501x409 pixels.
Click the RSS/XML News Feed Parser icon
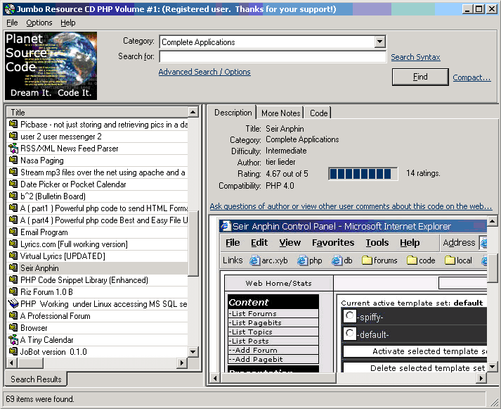coord(13,148)
